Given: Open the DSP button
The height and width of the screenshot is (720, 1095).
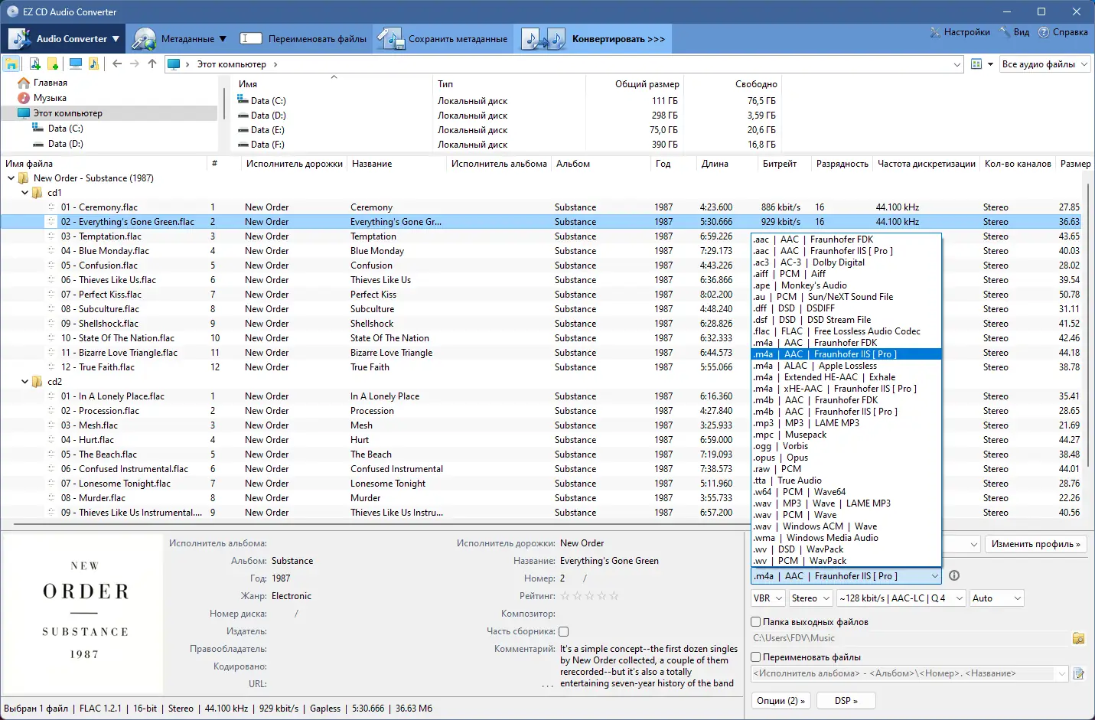Looking at the screenshot, I should coord(846,701).
